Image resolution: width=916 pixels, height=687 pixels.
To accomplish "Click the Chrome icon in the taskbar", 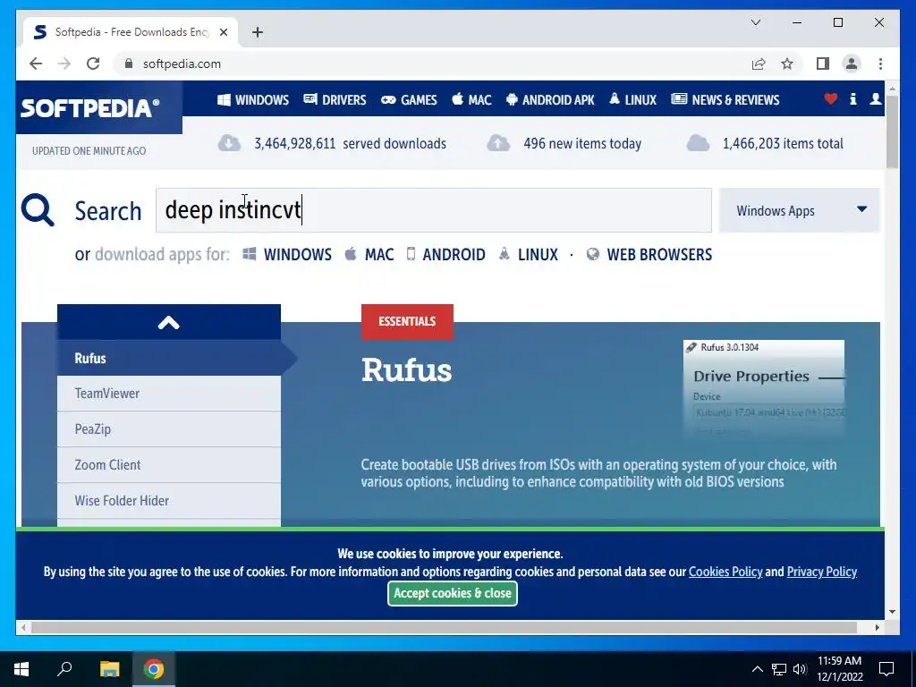I will (154, 669).
